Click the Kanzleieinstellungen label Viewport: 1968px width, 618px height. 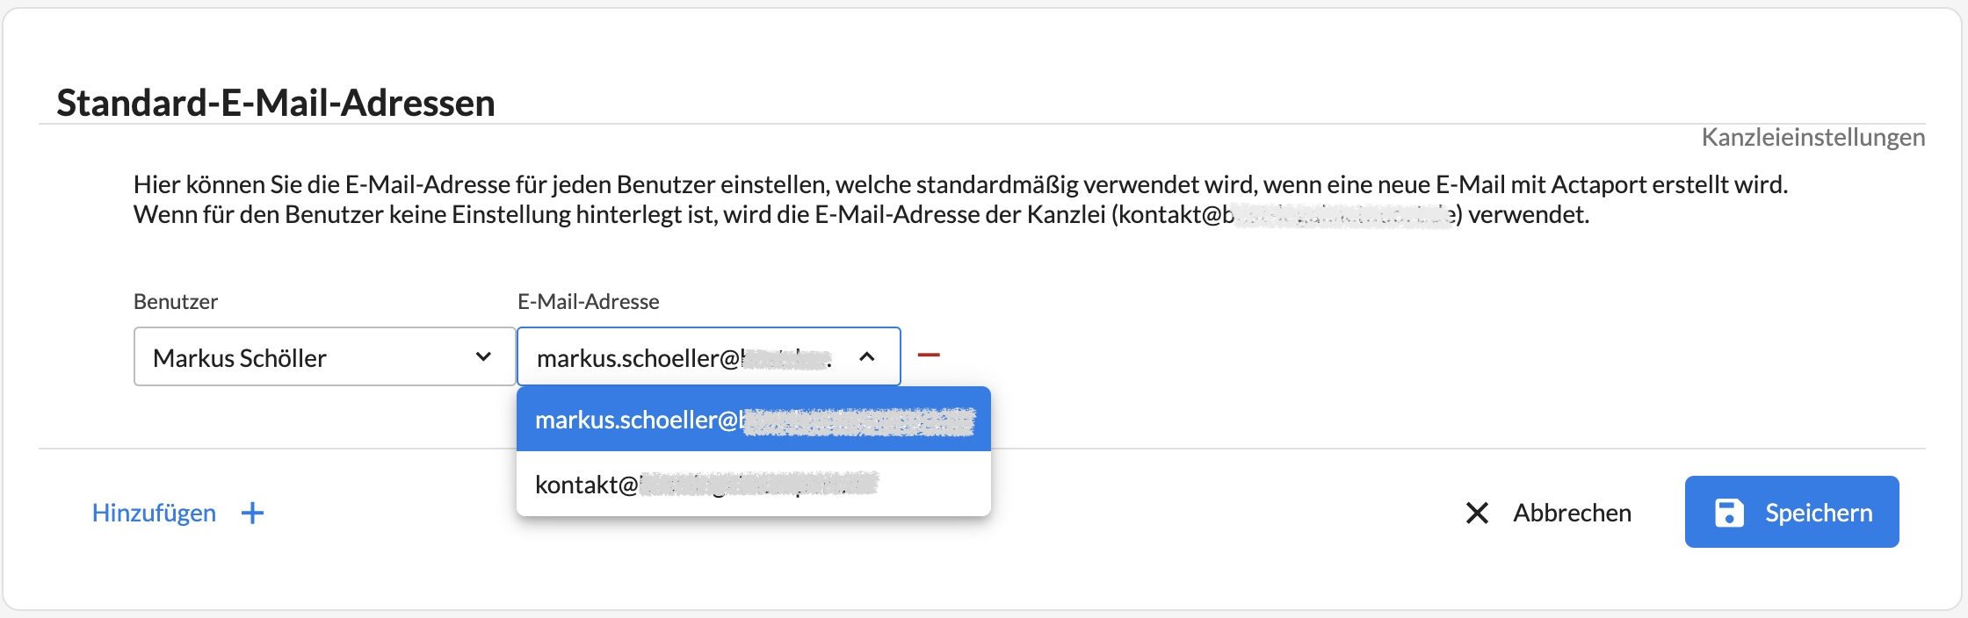[x=1812, y=137]
